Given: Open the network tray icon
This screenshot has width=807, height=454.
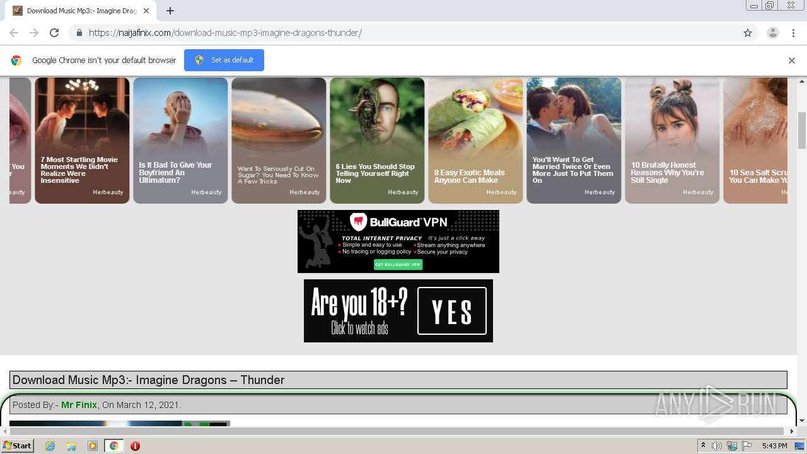Looking at the screenshot, I should (x=732, y=446).
